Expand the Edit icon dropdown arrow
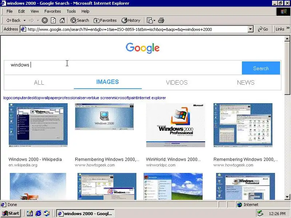Screen dimensions: 291x218 pyautogui.click(x=154, y=20)
